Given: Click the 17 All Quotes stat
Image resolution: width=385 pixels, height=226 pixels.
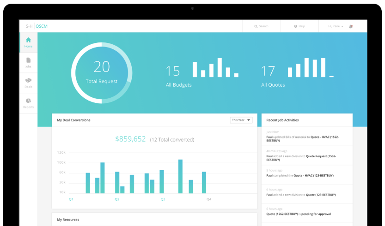Looking at the screenshot, I should click(273, 76).
